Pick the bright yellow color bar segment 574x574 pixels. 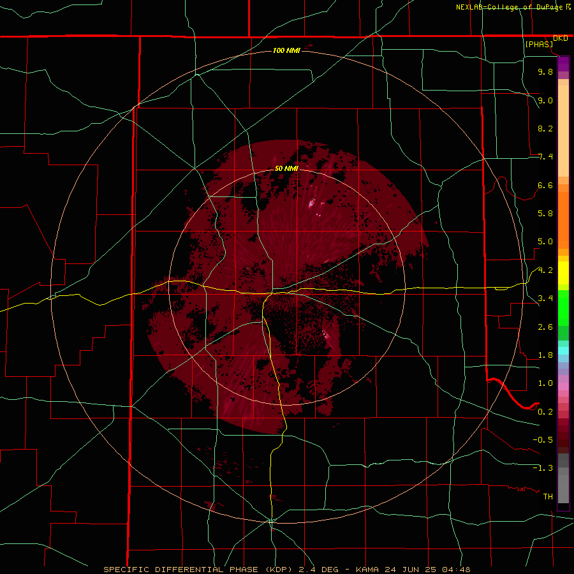pyautogui.click(x=563, y=273)
